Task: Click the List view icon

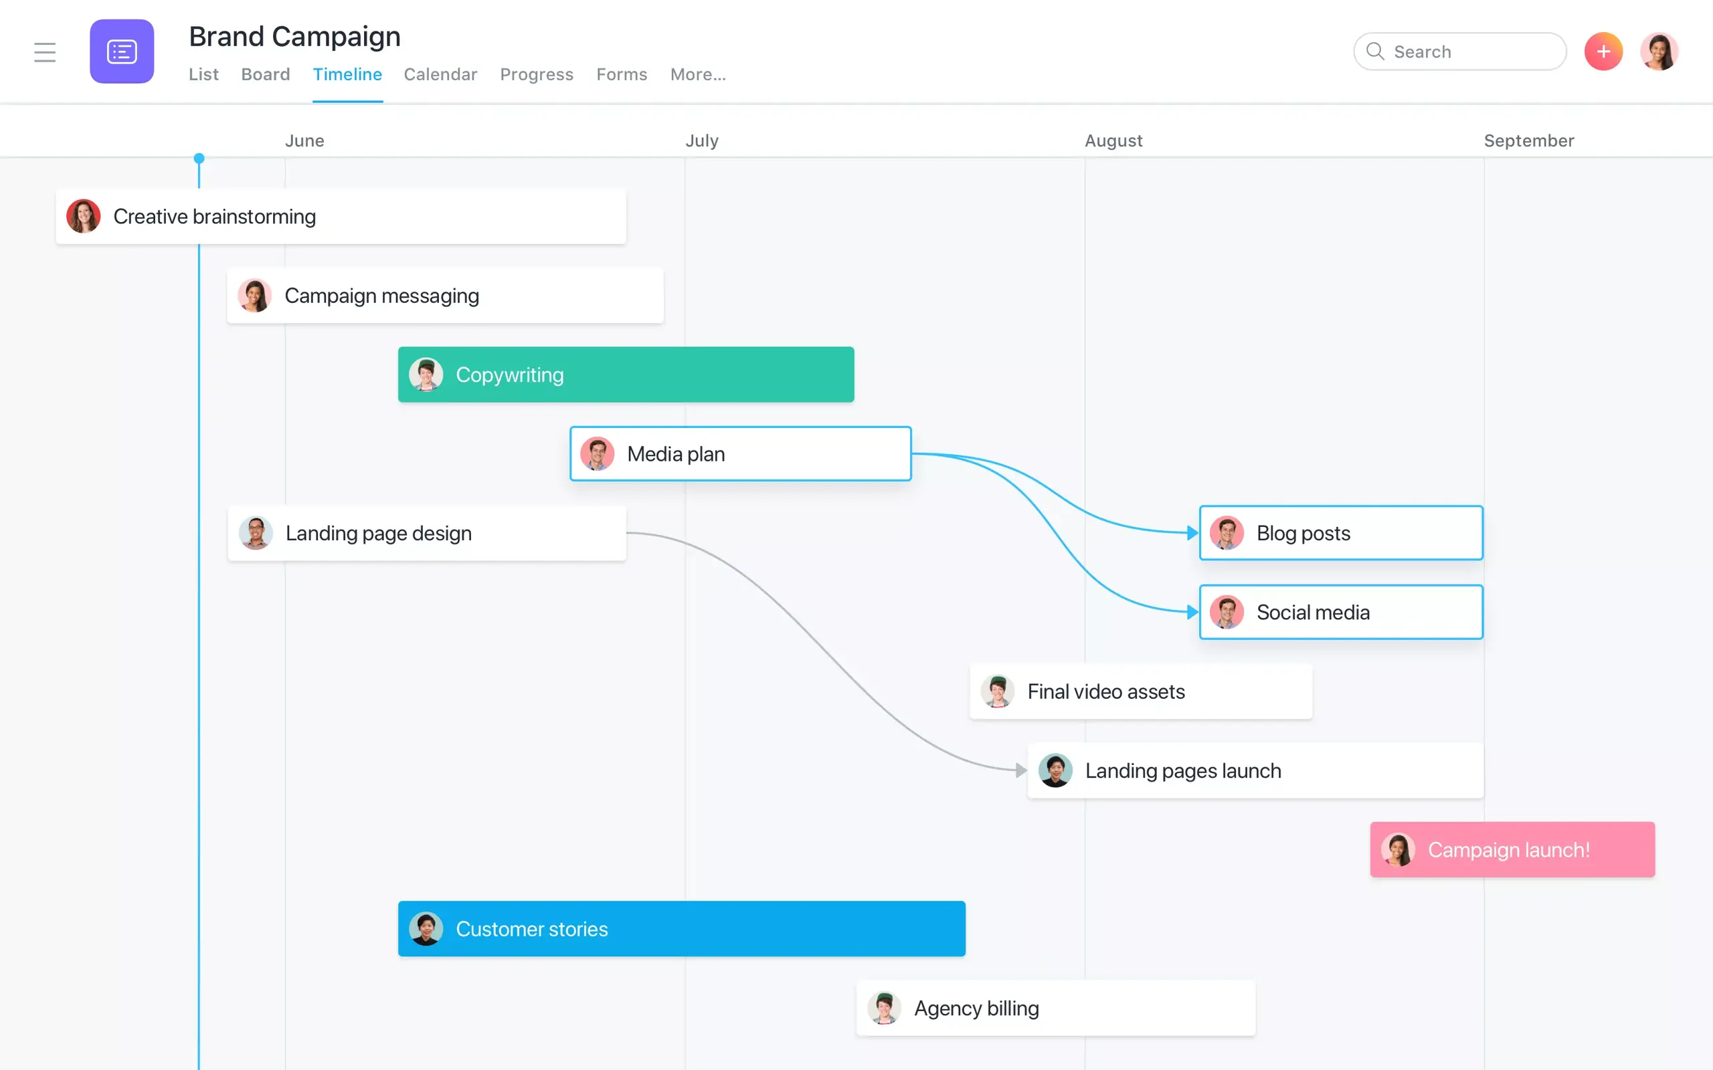Action: pos(203,74)
